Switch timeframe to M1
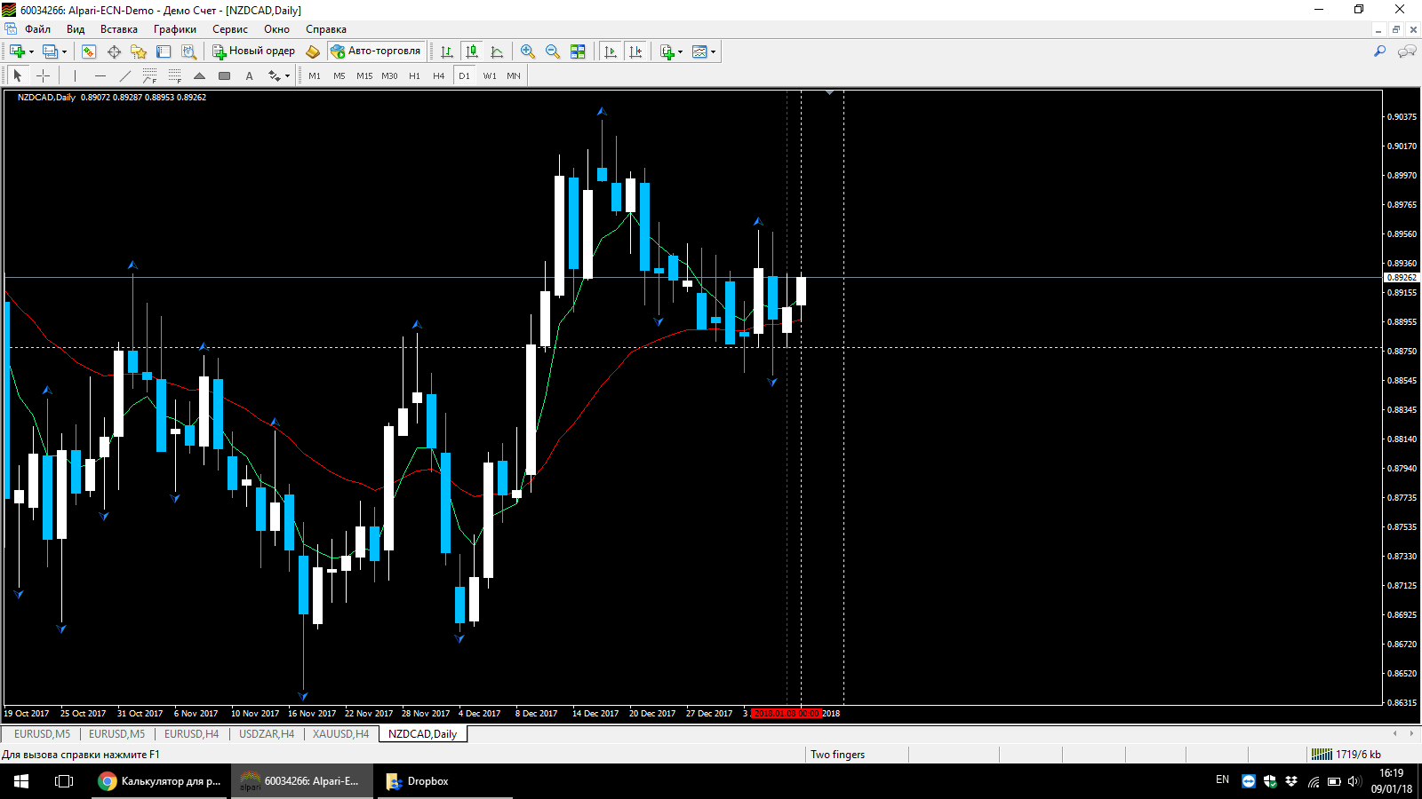1422x799 pixels. click(315, 76)
